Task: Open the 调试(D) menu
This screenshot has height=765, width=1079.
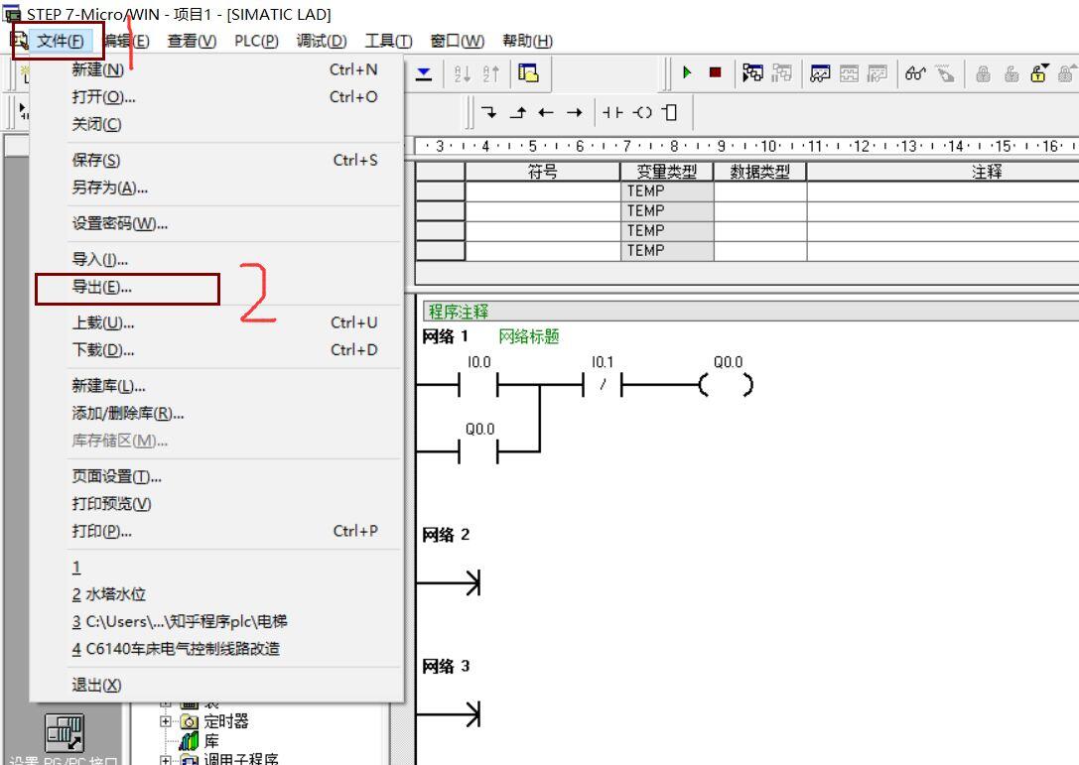Action: (x=322, y=41)
